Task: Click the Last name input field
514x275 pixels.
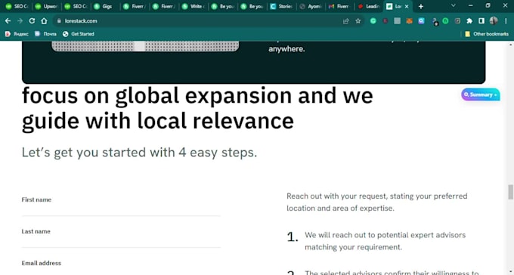Action: coord(121,242)
